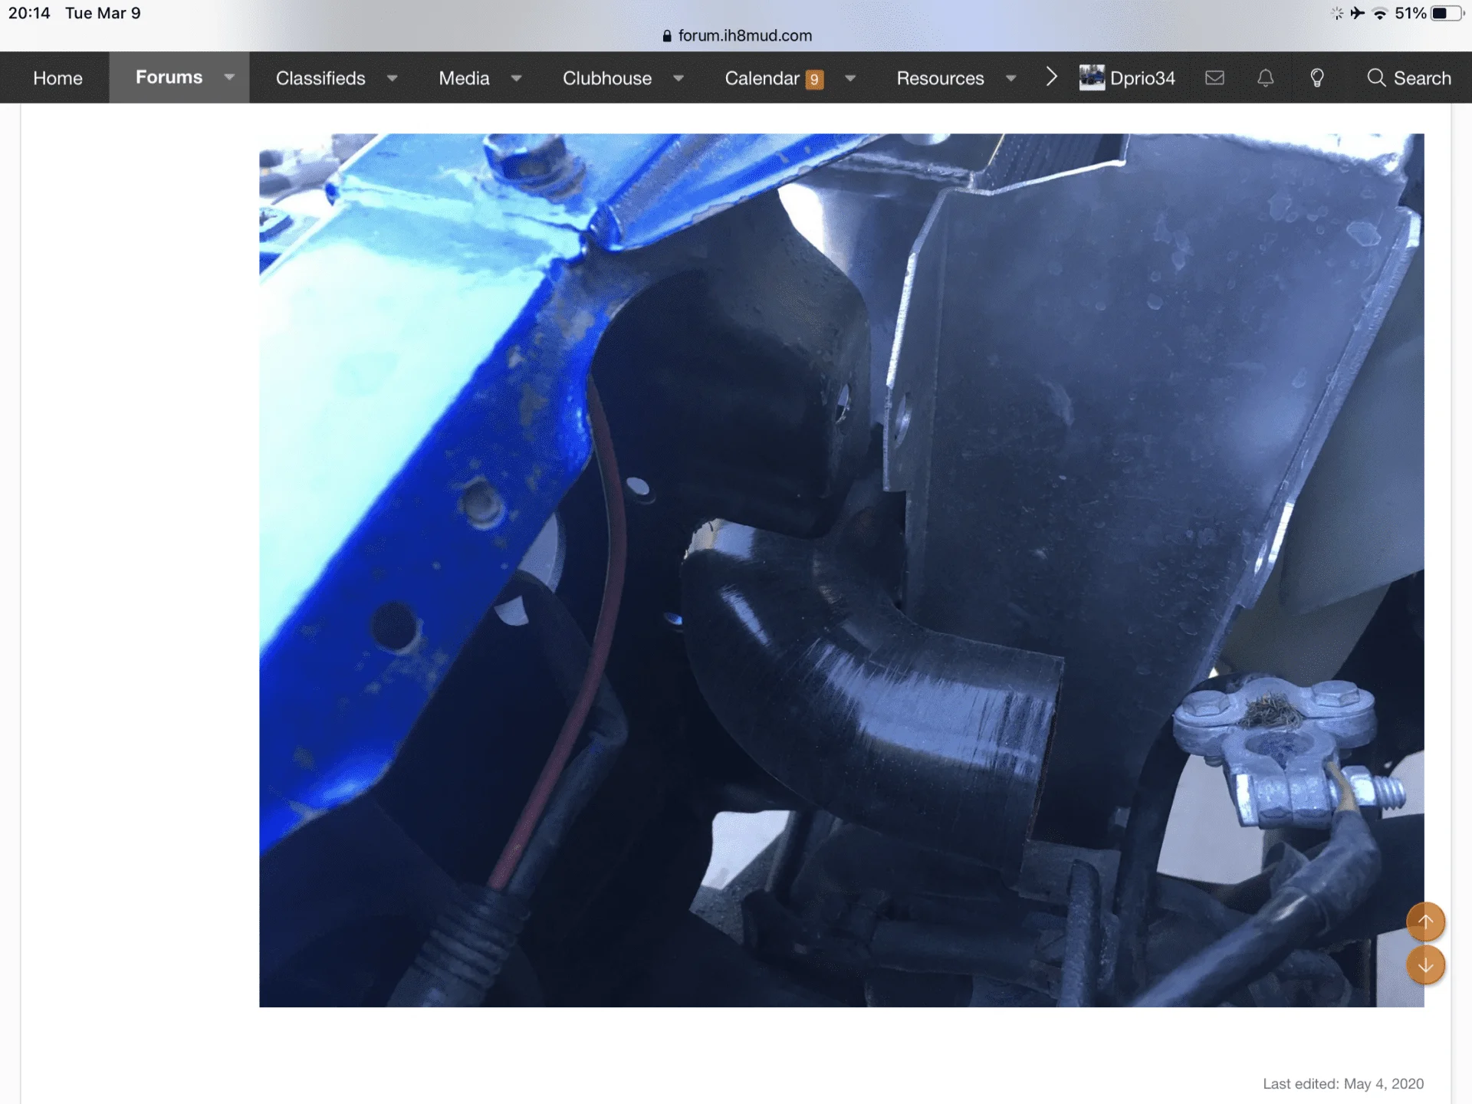Screen dimensions: 1472x1104
Task: Expand the Calendar dropdown arrow
Action: tap(850, 78)
